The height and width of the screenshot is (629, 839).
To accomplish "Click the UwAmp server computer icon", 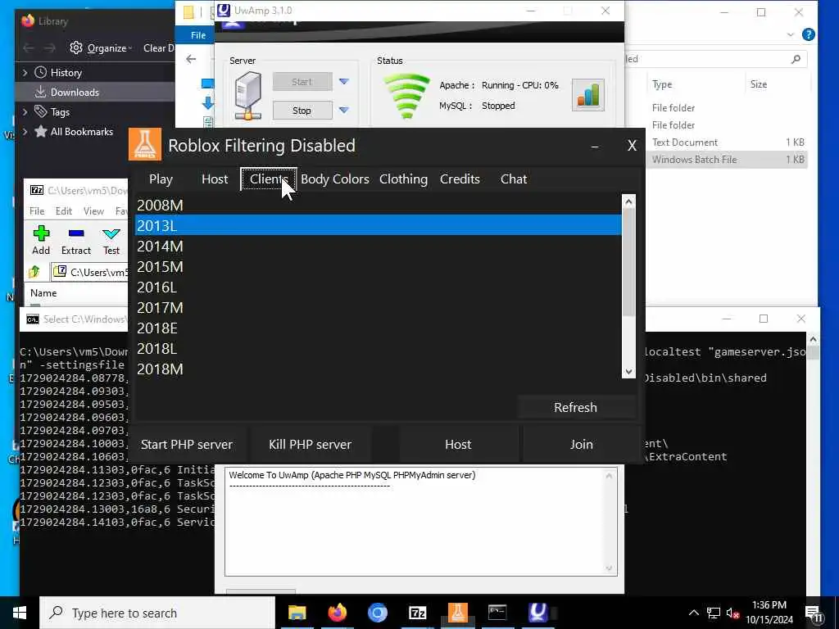I will pyautogui.click(x=247, y=97).
